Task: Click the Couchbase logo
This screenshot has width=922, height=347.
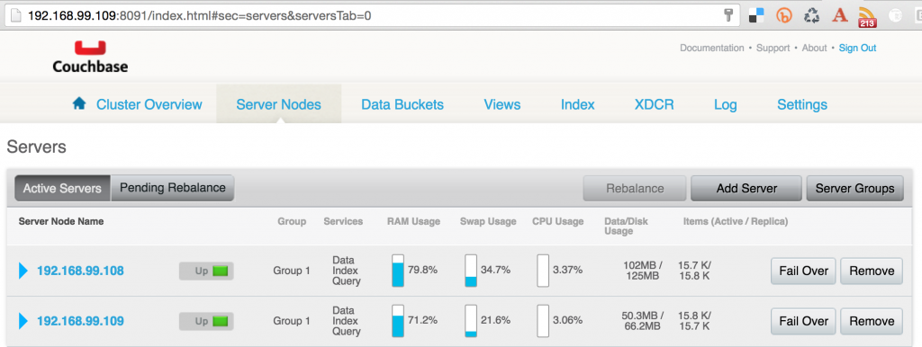Action: click(90, 57)
